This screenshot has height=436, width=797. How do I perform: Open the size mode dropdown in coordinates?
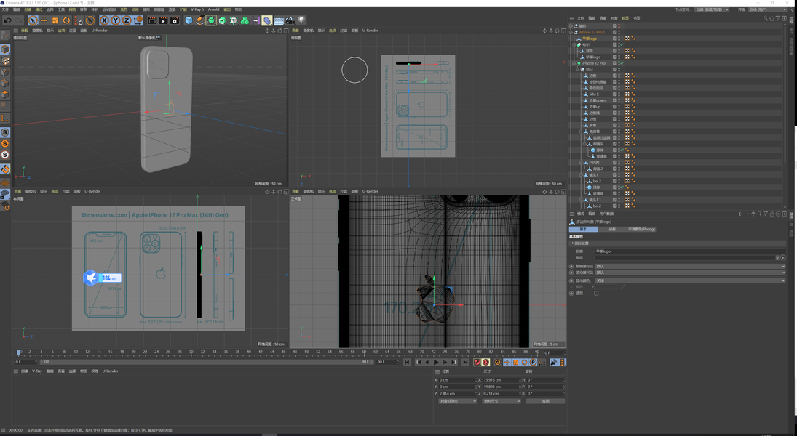tap(501, 401)
